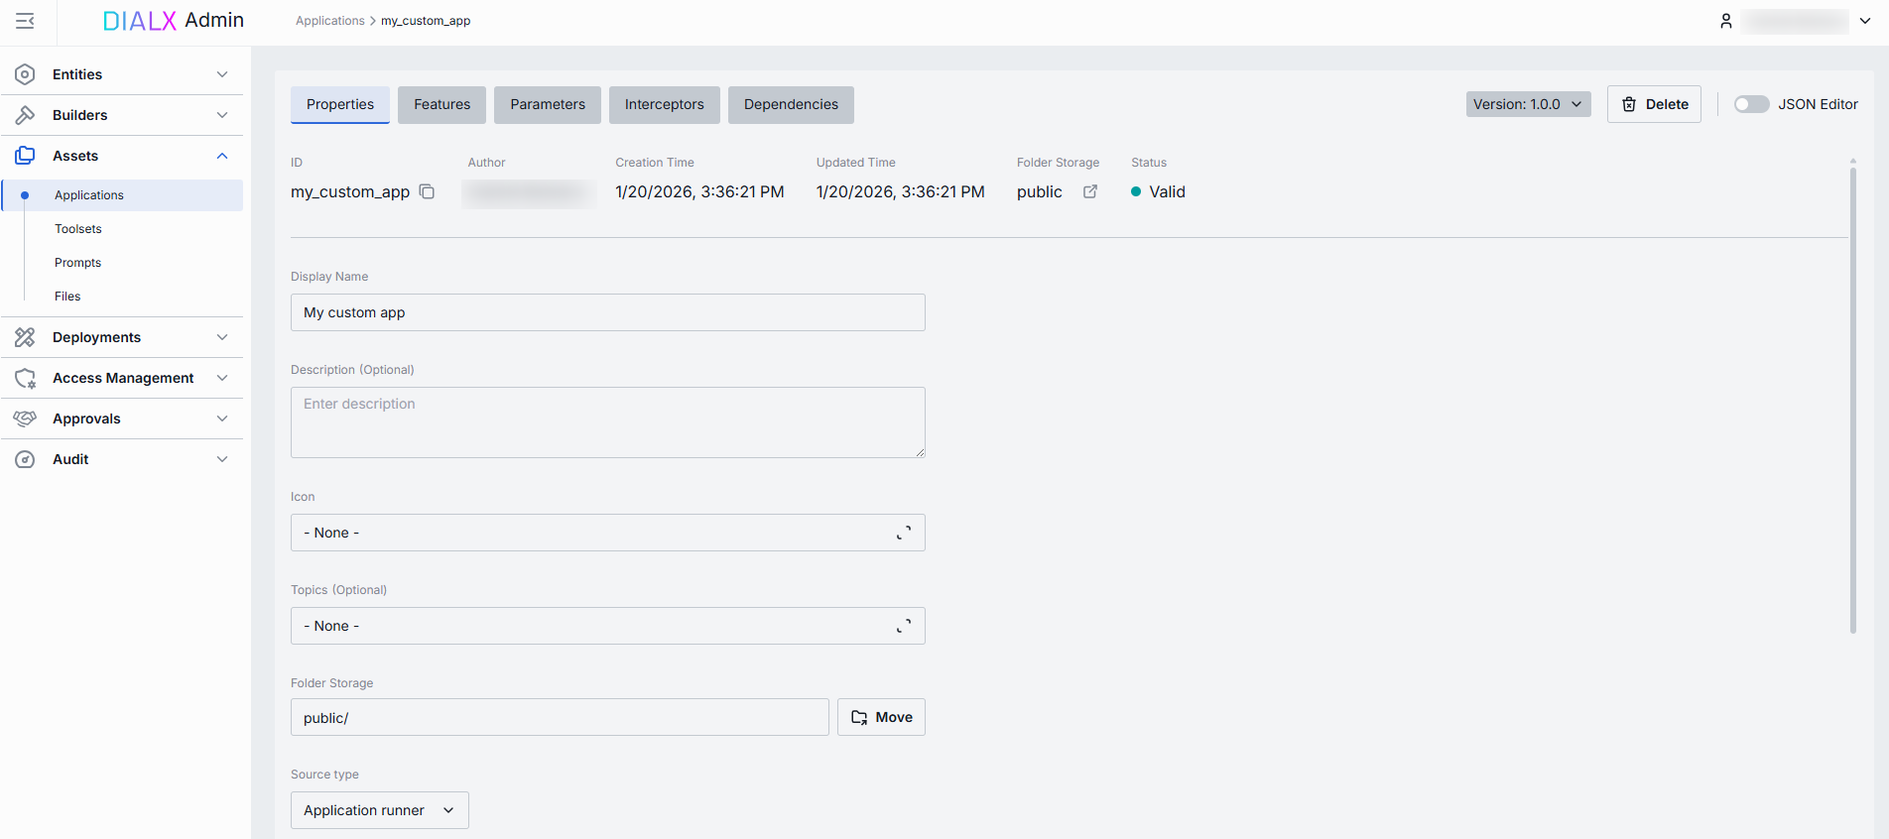Expand the Access Management section

click(222, 378)
